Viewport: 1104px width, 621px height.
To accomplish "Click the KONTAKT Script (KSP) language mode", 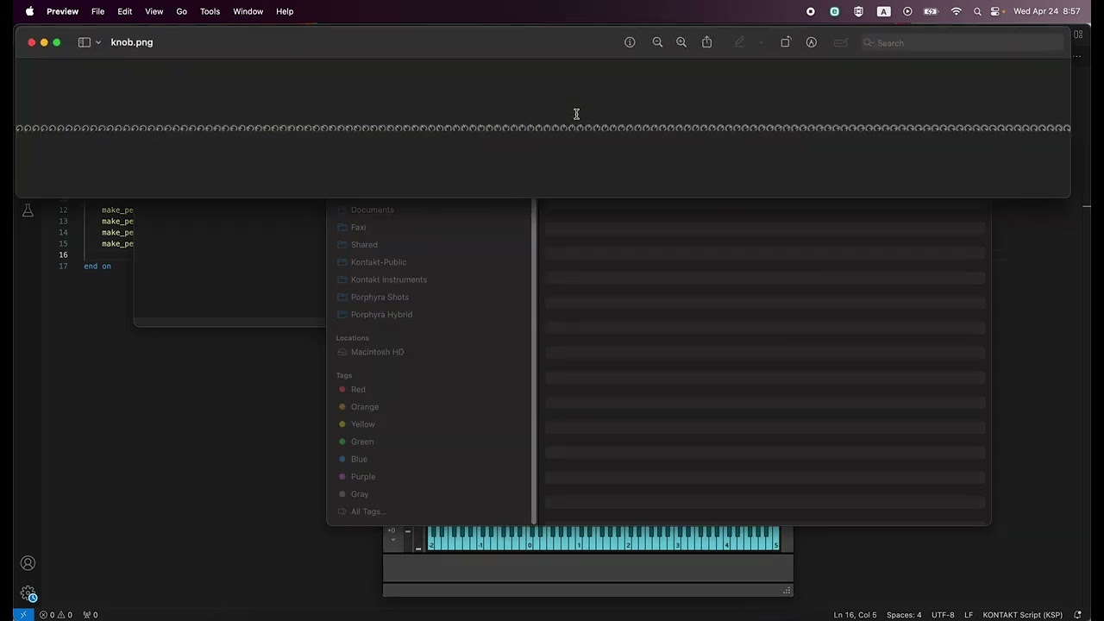I will [x=1023, y=615].
